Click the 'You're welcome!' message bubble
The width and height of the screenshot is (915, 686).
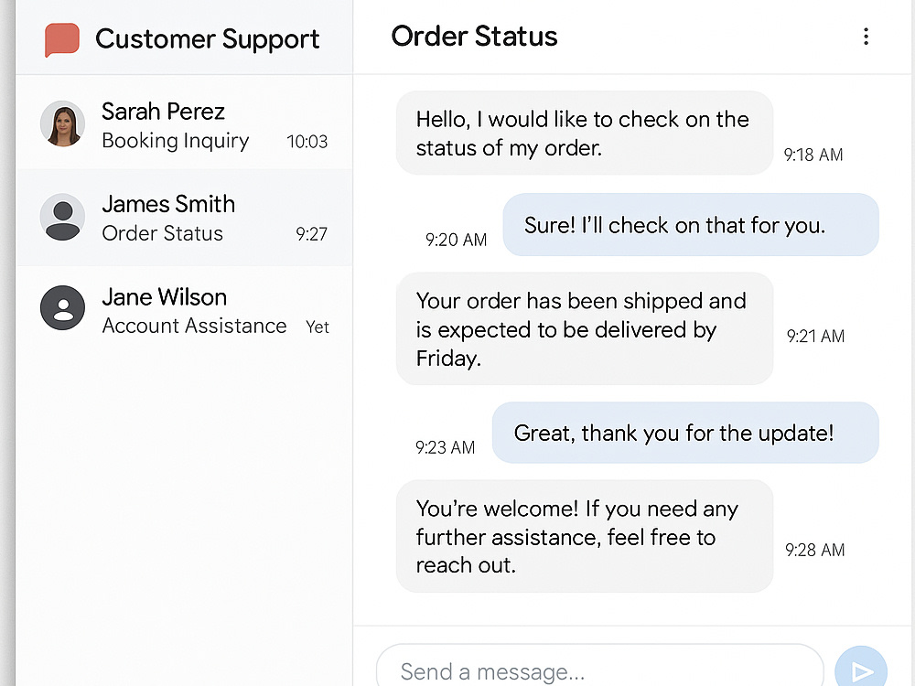(585, 536)
